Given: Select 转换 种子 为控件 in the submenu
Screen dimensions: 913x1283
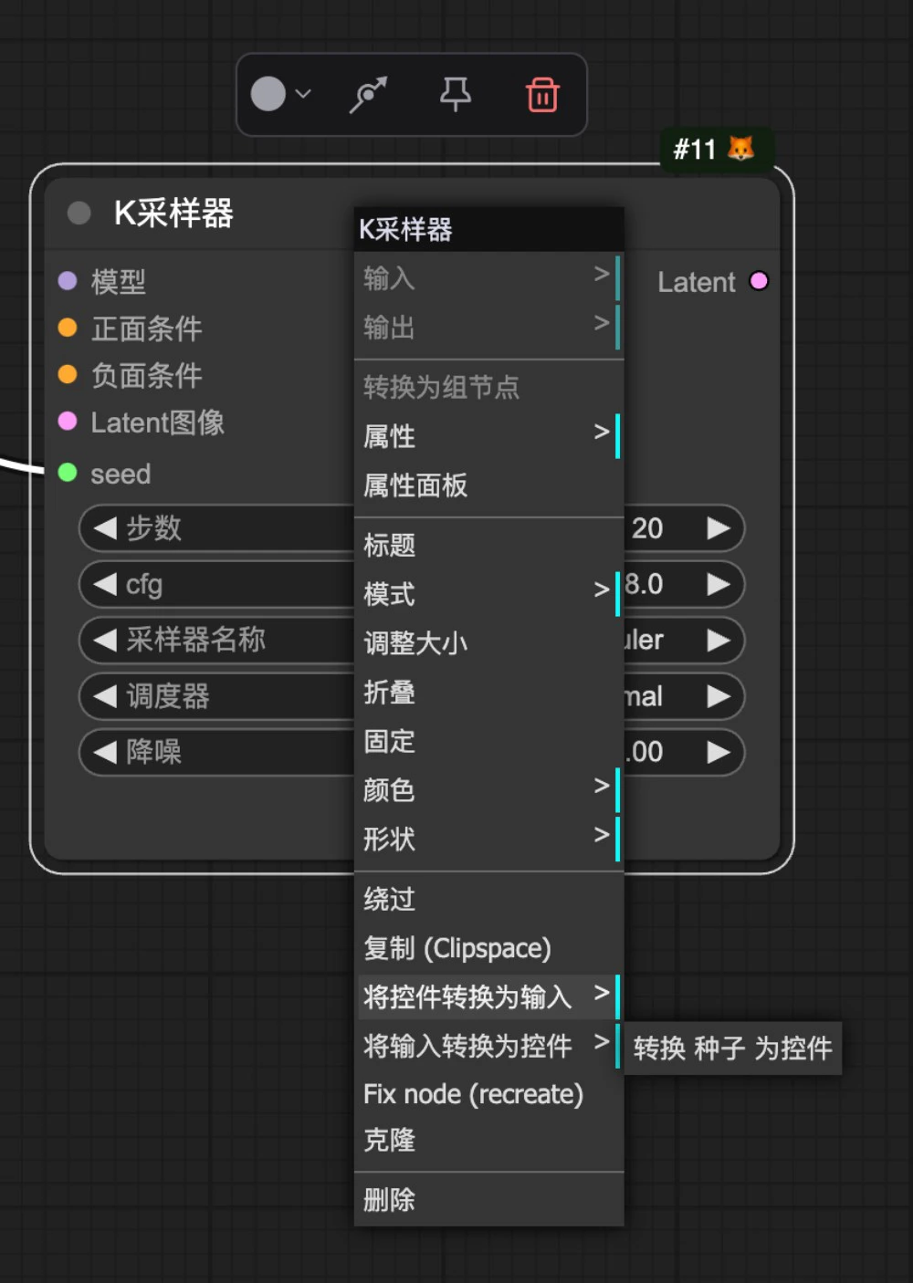Looking at the screenshot, I should tap(731, 1048).
